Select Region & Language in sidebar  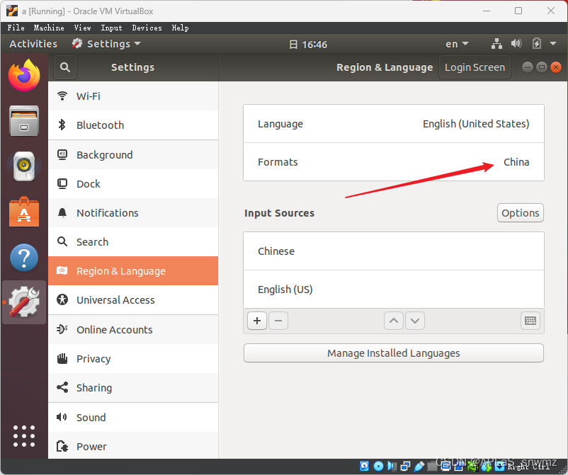133,271
